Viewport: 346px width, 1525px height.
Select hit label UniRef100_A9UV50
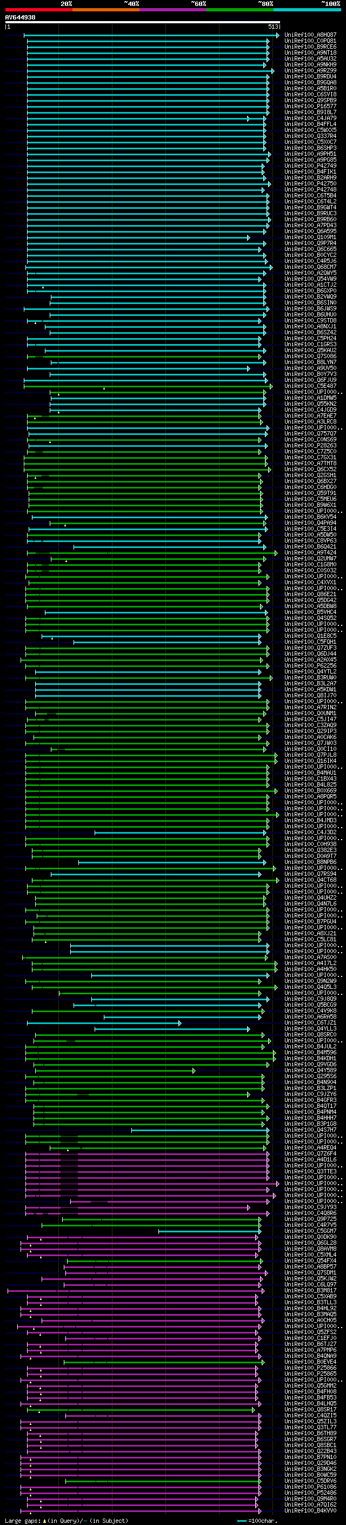pos(310,368)
